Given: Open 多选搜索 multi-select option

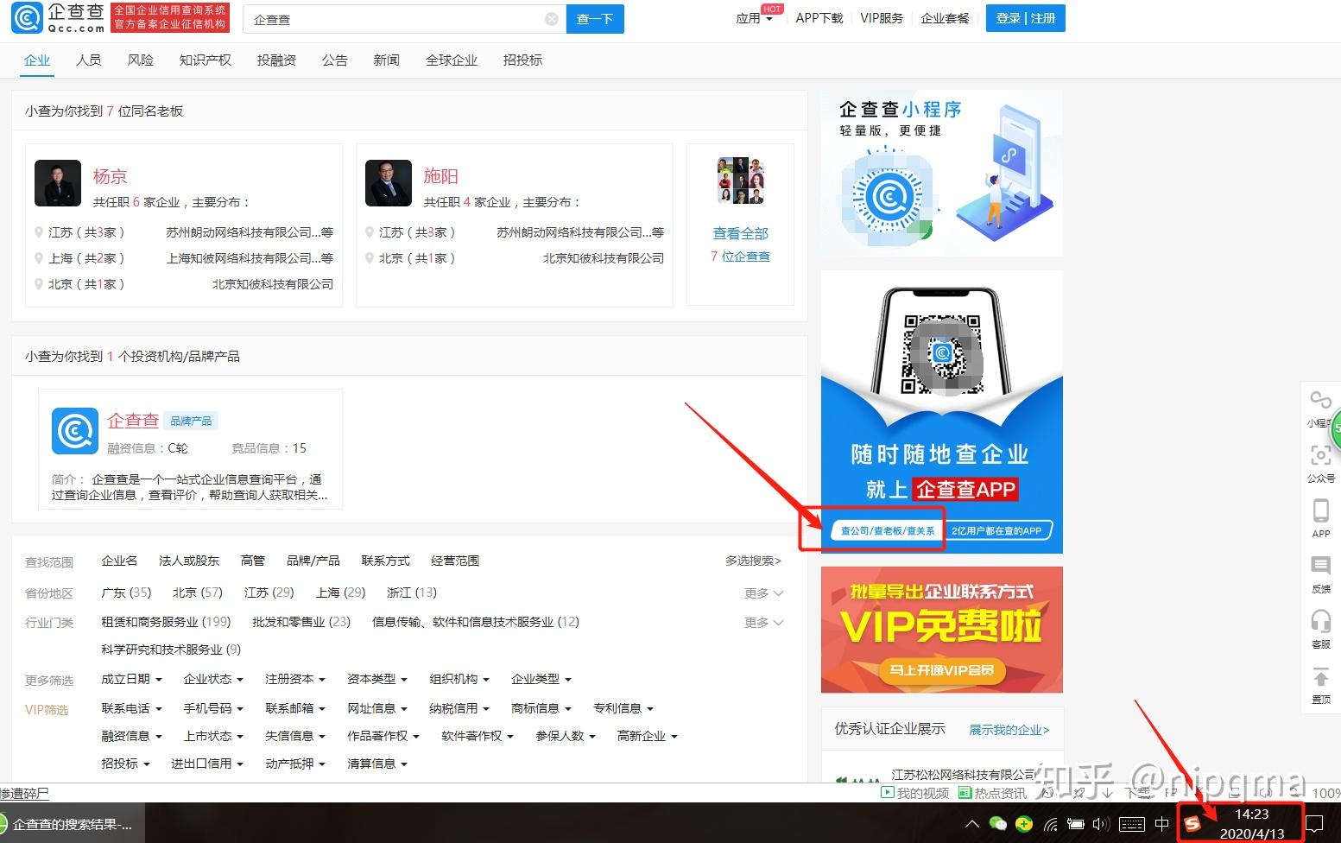Looking at the screenshot, I should 753,561.
